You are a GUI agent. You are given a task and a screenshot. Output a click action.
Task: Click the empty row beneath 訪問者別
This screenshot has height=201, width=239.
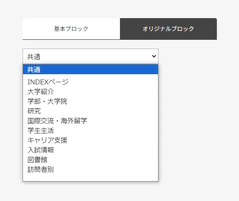point(90,178)
